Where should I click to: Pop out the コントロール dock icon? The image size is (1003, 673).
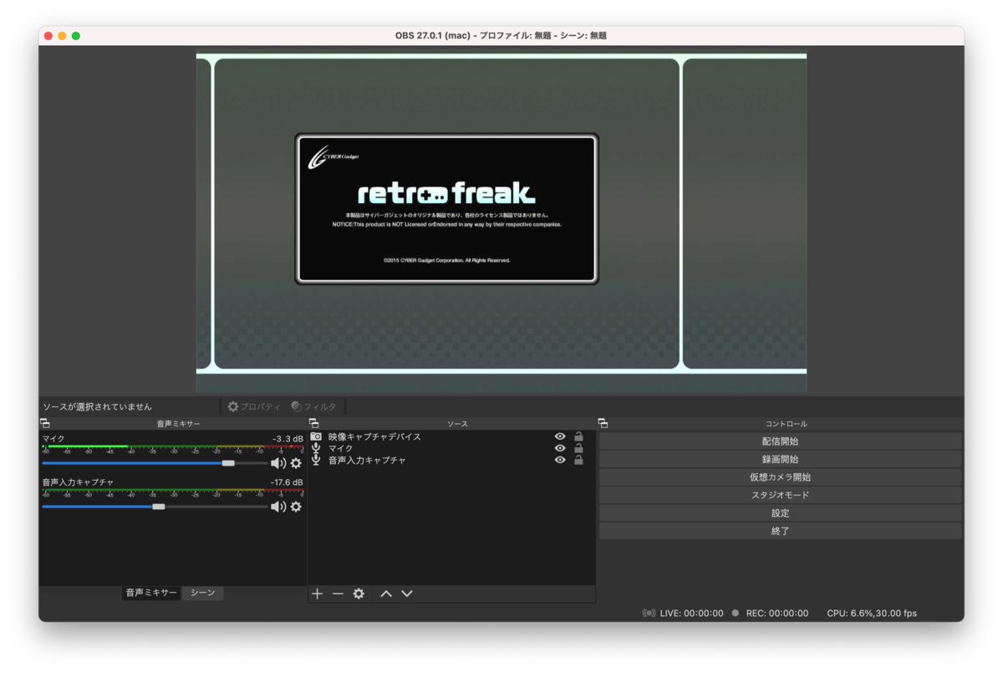point(603,424)
